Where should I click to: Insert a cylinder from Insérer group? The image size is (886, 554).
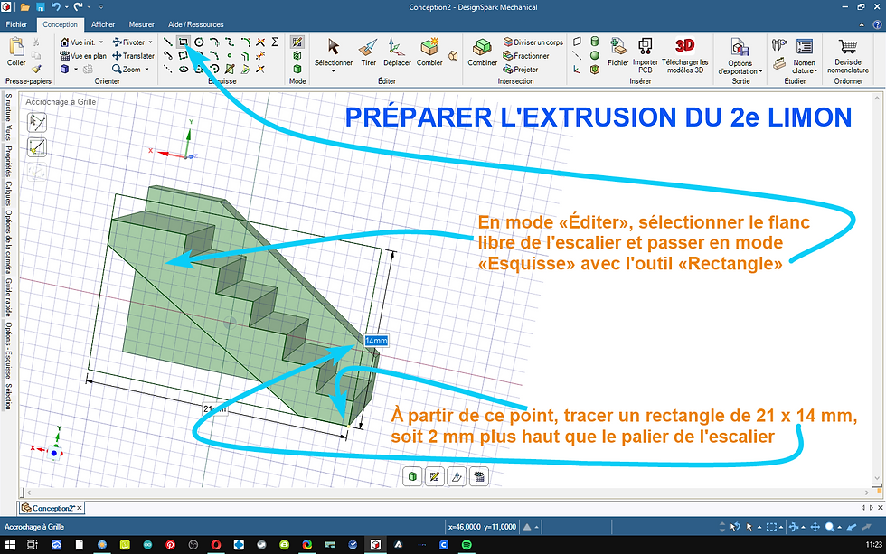click(x=595, y=42)
